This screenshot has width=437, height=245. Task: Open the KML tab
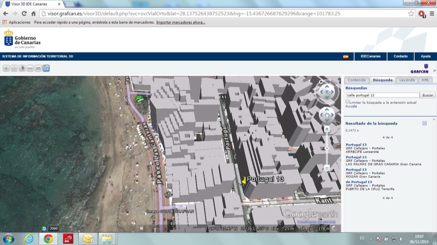[x=425, y=80]
